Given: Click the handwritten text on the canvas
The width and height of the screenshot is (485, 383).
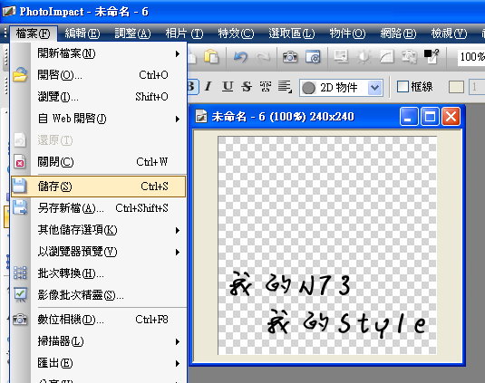Looking at the screenshot, I should click(327, 304).
